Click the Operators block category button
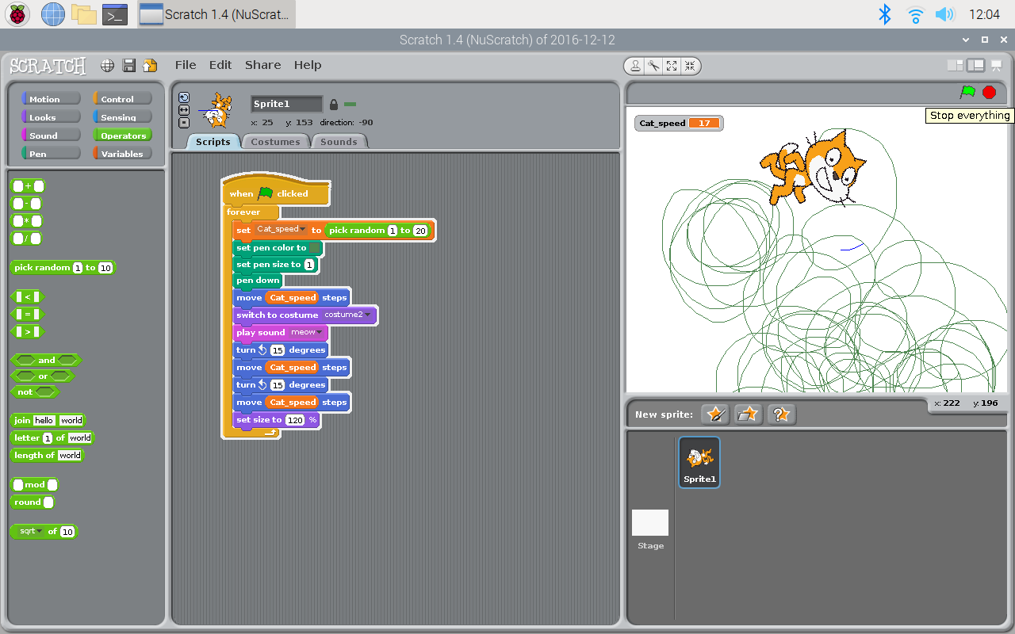 (x=122, y=135)
